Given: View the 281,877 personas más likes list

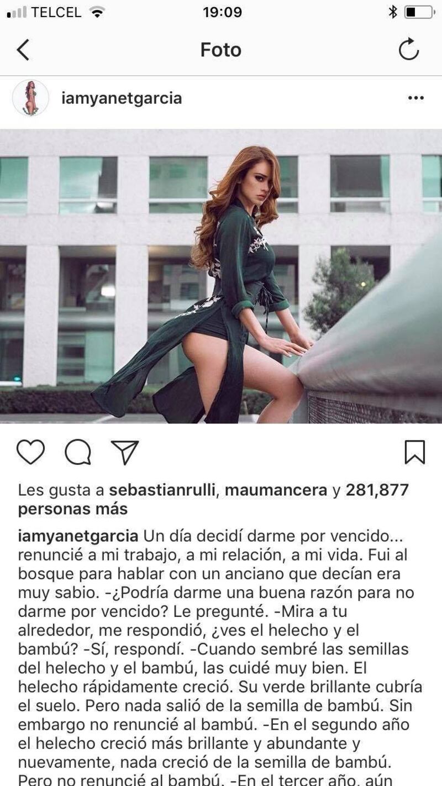Looking at the screenshot, I should (213, 499).
